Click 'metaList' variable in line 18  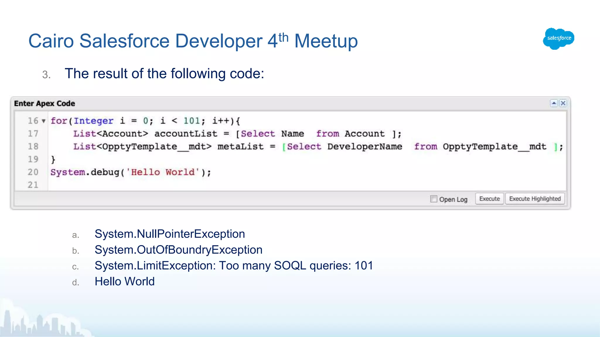[241, 147]
